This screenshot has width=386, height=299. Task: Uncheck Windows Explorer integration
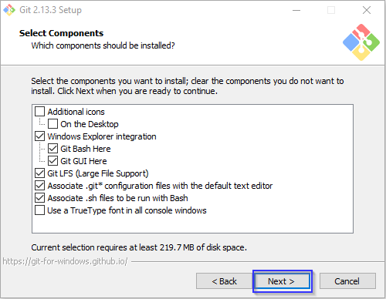(x=39, y=136)
